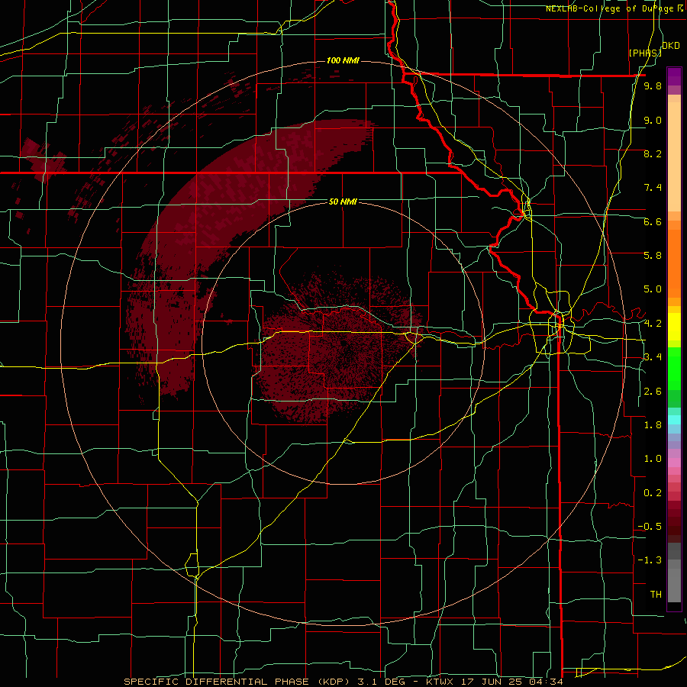Click the 5.0 scale label

tap(653, 289)
